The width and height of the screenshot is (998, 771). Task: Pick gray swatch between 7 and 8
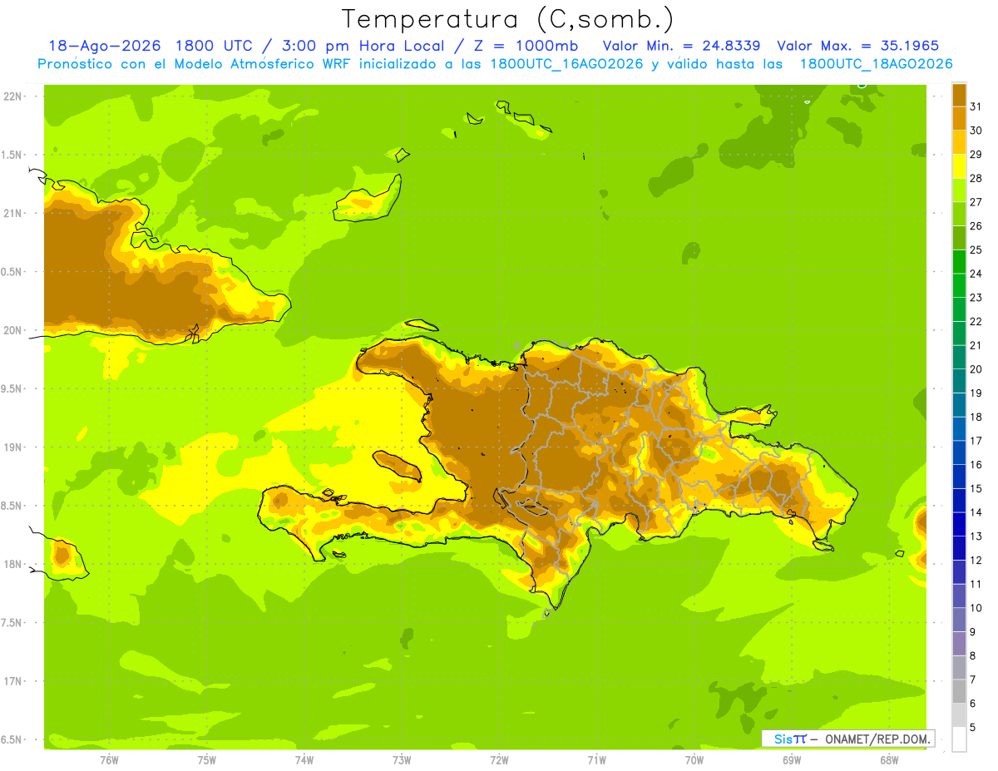click(x=960, y=667)
